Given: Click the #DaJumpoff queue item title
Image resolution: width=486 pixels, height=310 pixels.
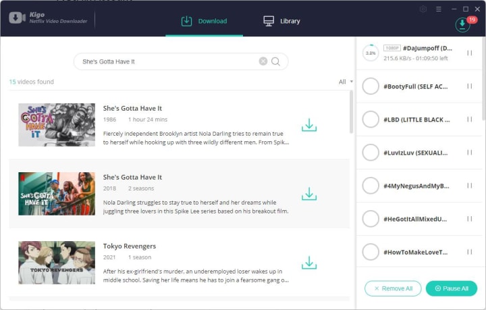Looking at the screenshot, I should 427,48.
